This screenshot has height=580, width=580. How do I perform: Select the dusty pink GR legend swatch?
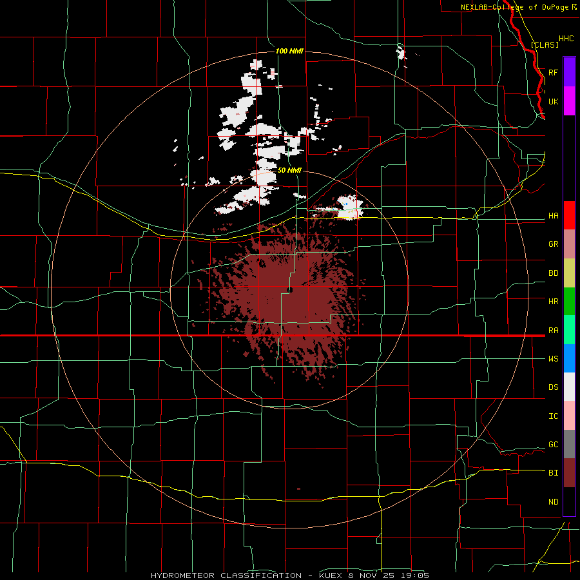pyautogui.click(x=569, y=244)
